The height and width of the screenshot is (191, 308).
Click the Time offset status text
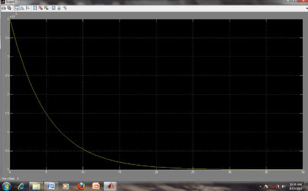coord(10,179)
